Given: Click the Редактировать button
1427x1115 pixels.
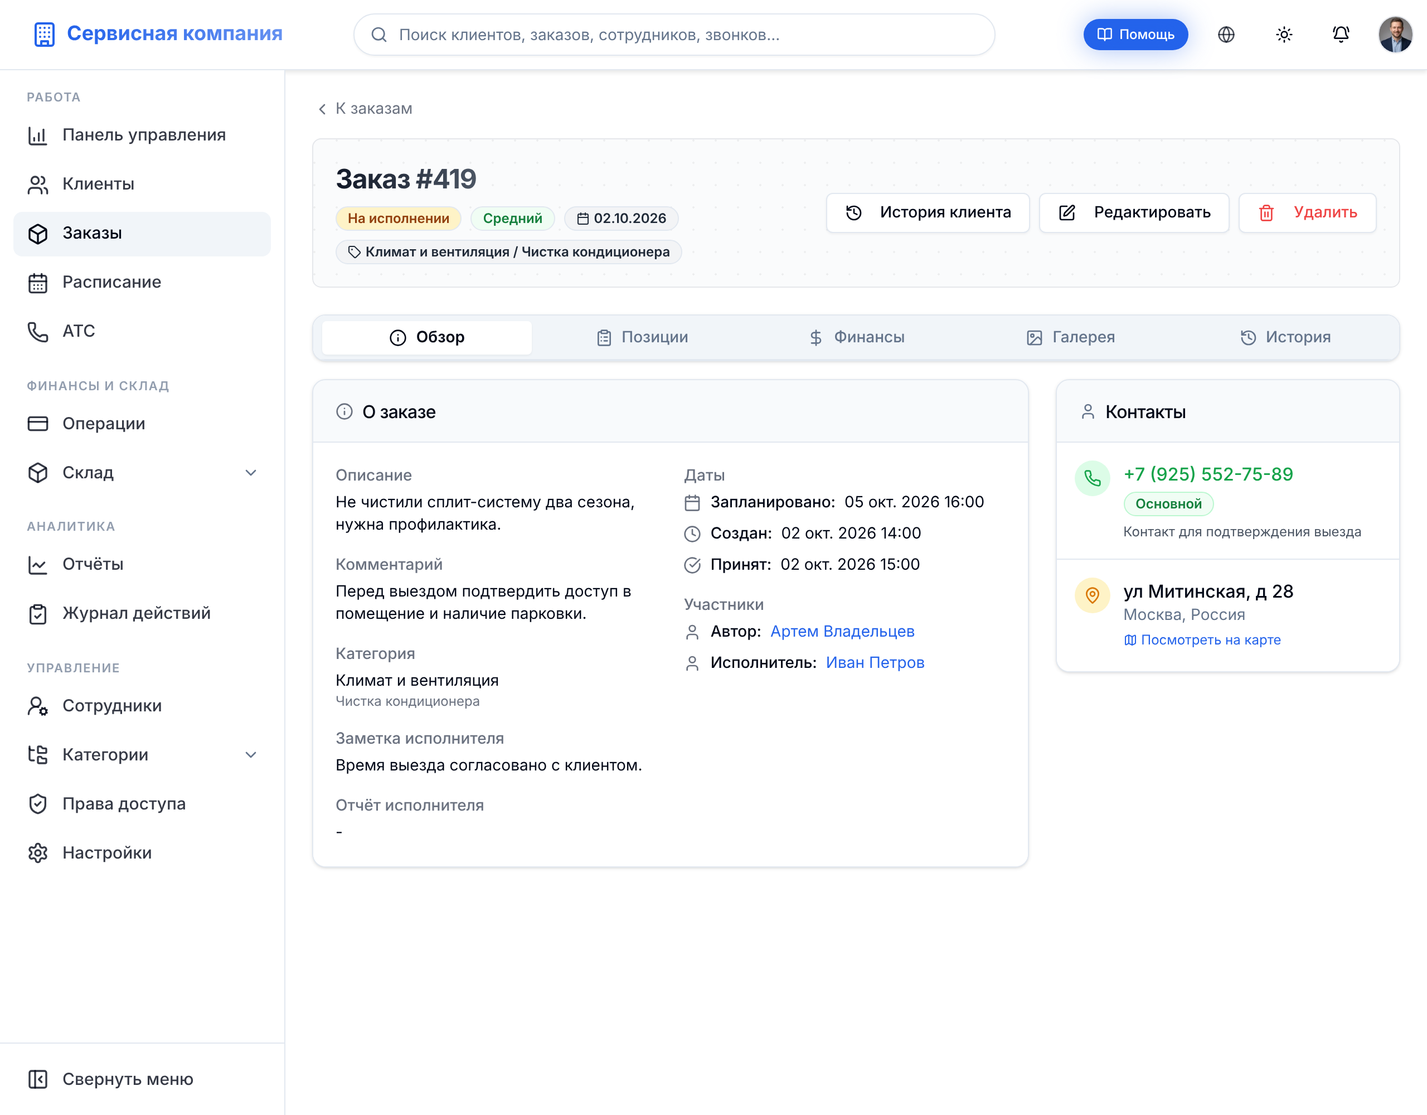Looking at the screenshot, I should click(1134, 213).
